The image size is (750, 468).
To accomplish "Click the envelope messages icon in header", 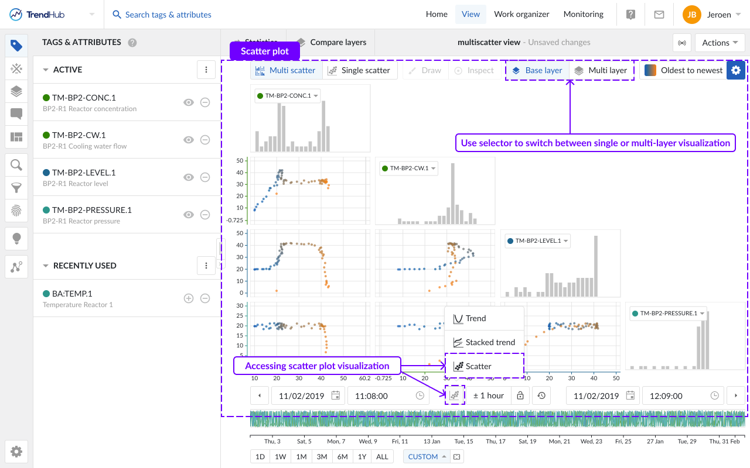I will [x=659, y=15].
